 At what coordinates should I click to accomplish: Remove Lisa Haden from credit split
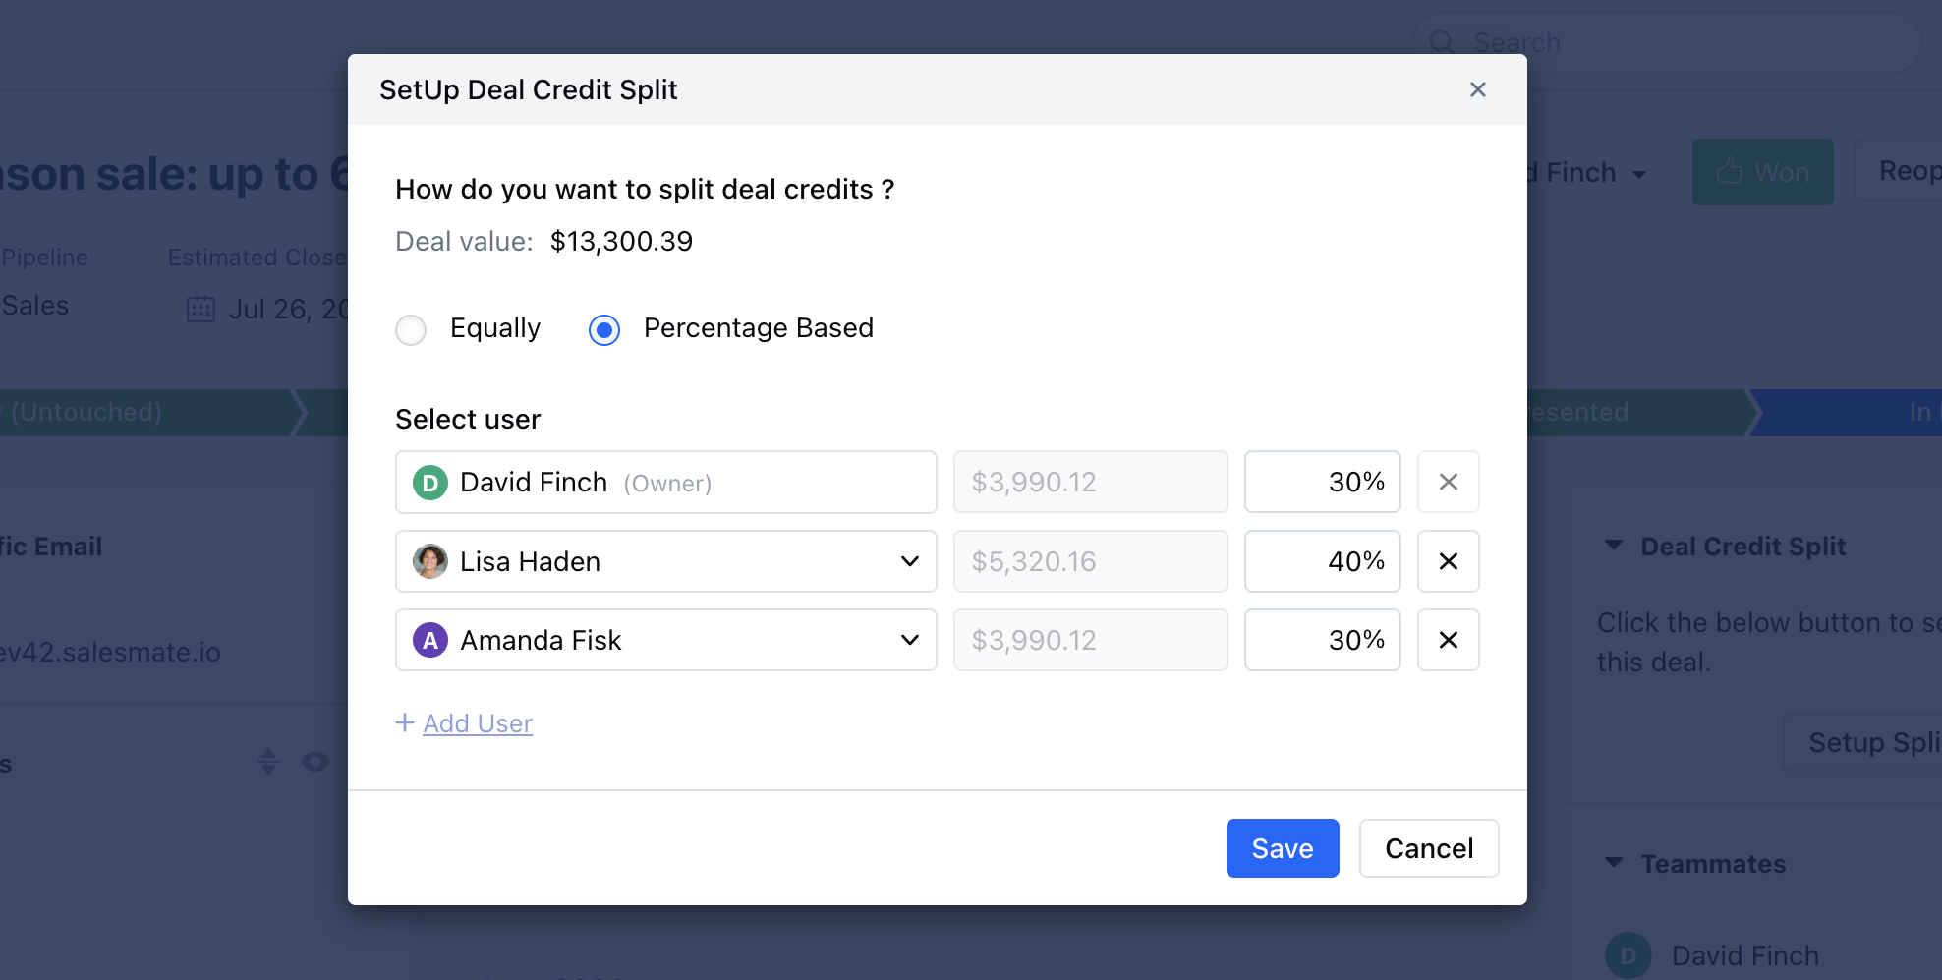[1448, 561]
